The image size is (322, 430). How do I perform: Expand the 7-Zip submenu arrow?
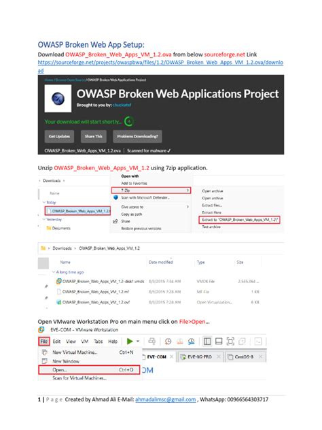(187, 190)
